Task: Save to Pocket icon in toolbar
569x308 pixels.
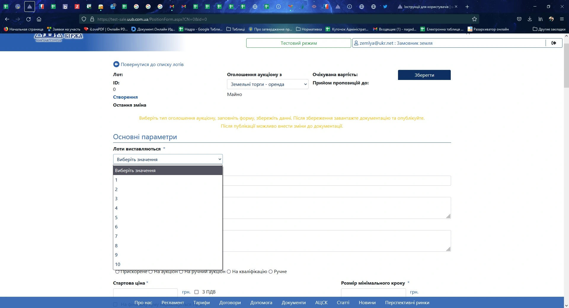Action: coord(519,19)
